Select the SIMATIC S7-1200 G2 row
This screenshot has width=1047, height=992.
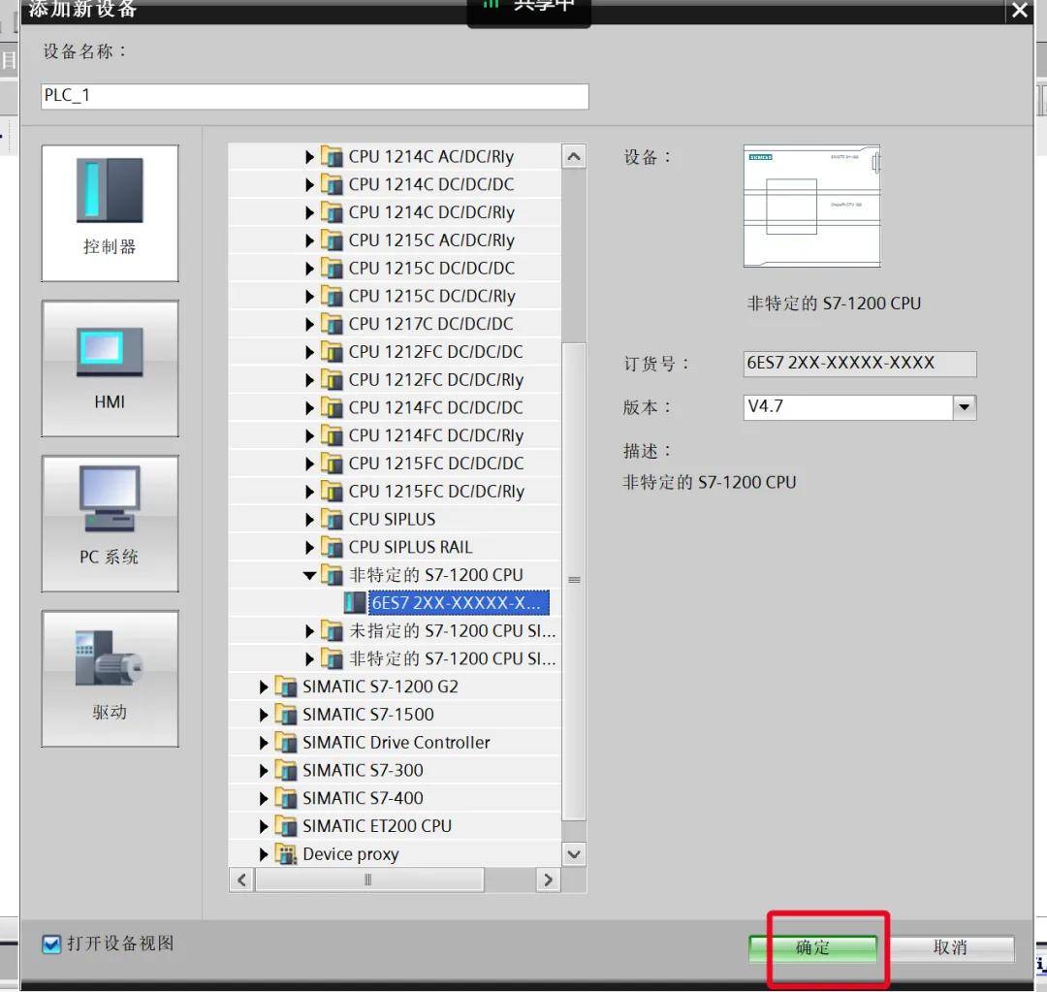[x=395, y=687]
